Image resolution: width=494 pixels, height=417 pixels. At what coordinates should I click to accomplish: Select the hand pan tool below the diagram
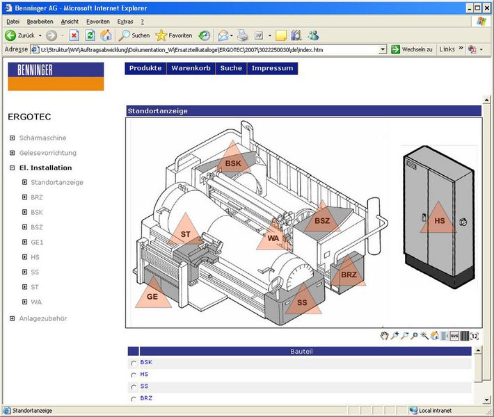[384, 336]
